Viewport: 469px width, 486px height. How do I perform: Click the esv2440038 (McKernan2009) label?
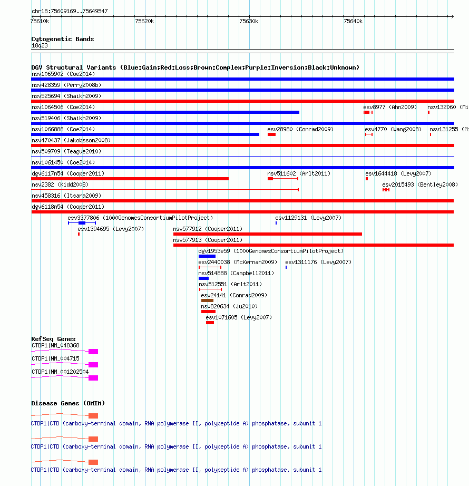[238, 262]
